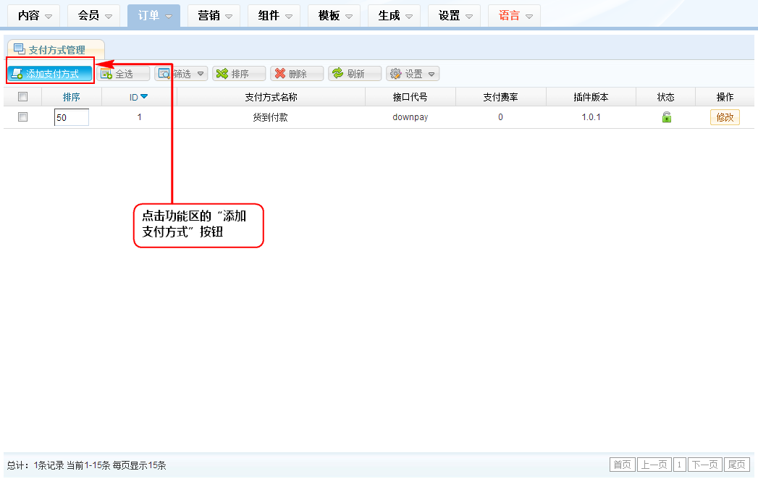Check the header select-all checkbox
758x479 pixels.
[x=22, y=97]
